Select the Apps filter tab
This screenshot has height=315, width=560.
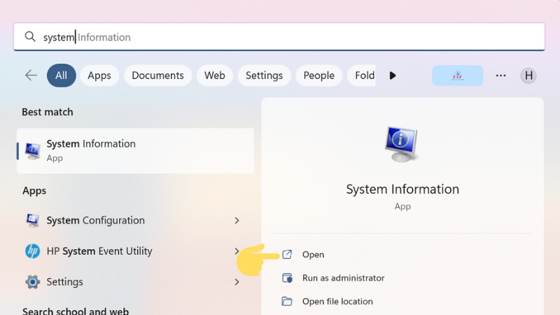(99, 76)
